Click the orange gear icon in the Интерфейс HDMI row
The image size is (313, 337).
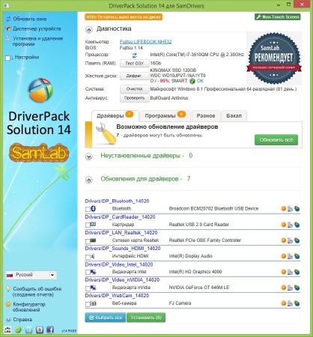tap(284, 256)
